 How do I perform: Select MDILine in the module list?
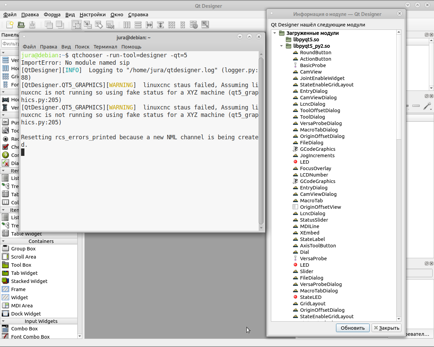click(309, 226)
